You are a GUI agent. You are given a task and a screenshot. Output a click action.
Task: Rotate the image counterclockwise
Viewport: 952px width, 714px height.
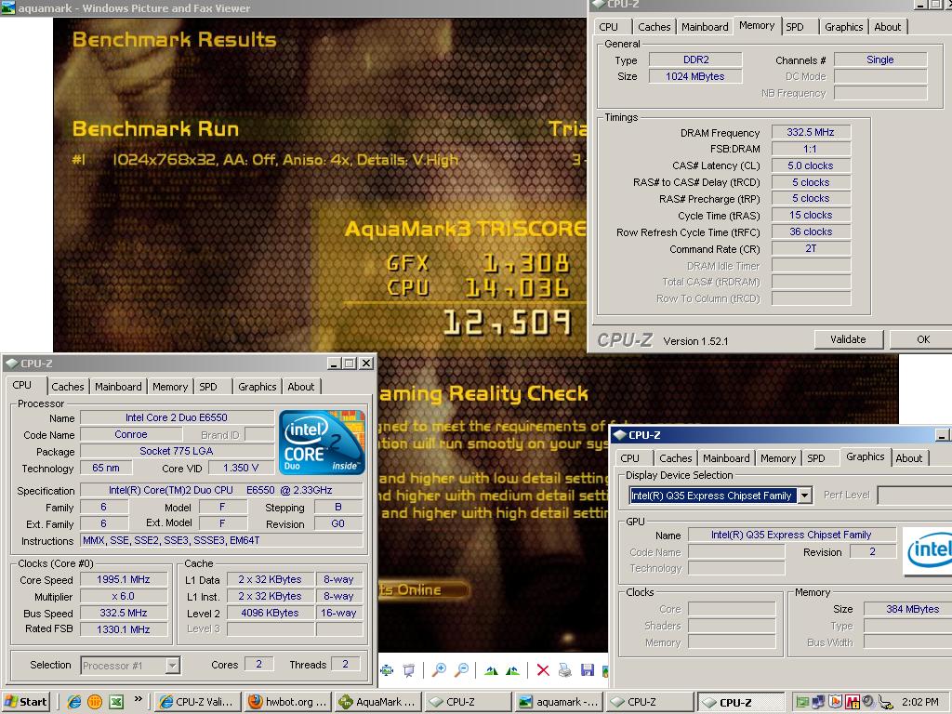coord(513,670)
